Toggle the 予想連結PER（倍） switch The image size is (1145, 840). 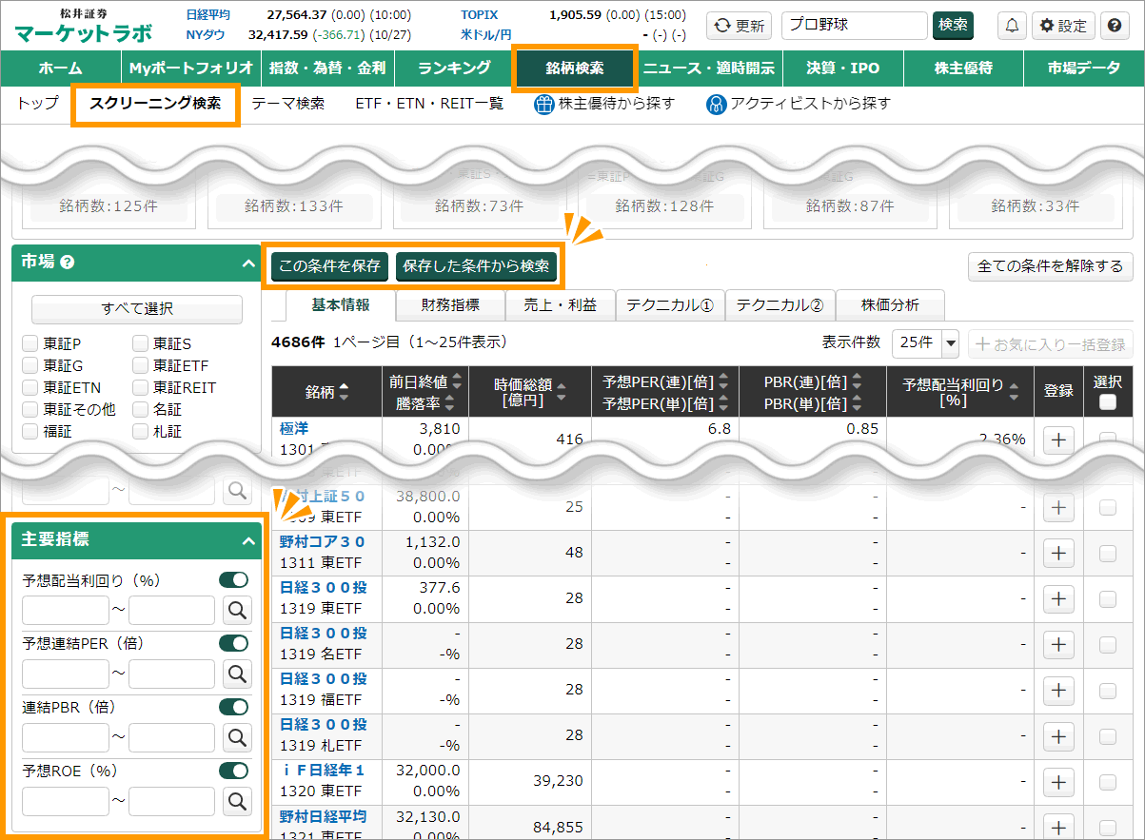(233, 643)
